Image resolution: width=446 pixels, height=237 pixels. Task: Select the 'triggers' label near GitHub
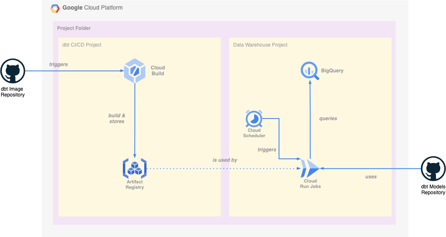tap(58, 64)
